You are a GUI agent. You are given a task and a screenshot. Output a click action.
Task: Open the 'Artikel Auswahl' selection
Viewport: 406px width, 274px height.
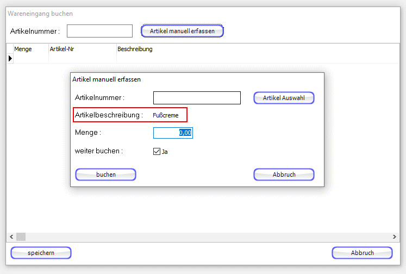click(x=284, y=98)
